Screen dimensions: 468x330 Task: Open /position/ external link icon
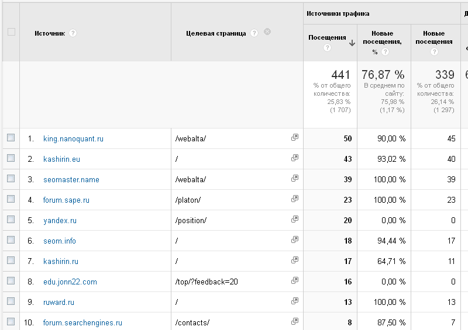pyautogui.click(x=295, y=220)
